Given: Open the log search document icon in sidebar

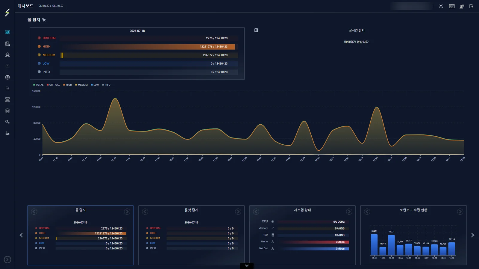Looking at the screenshot, I should (x=7, y=44).
